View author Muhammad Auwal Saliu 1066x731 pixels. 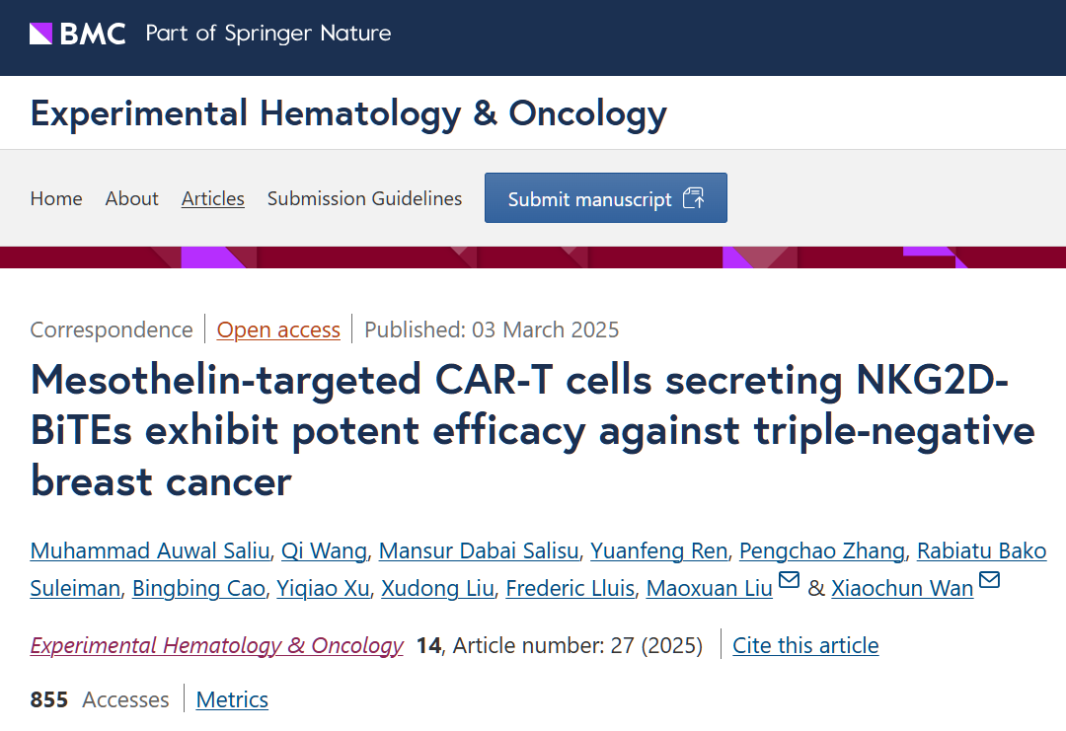[x=149, y=550]
